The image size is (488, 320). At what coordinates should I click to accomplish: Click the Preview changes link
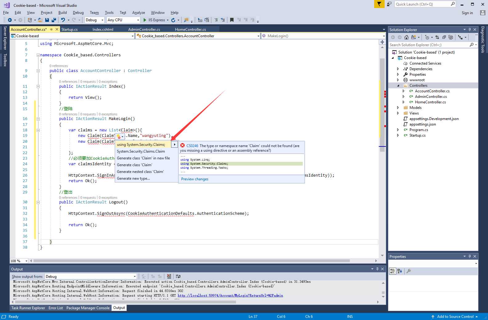pos(195,179)
